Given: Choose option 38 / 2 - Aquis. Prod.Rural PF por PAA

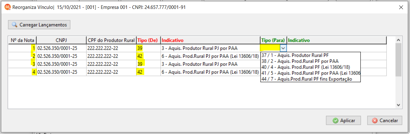Looking at the screenshot, I should [310, 61].
